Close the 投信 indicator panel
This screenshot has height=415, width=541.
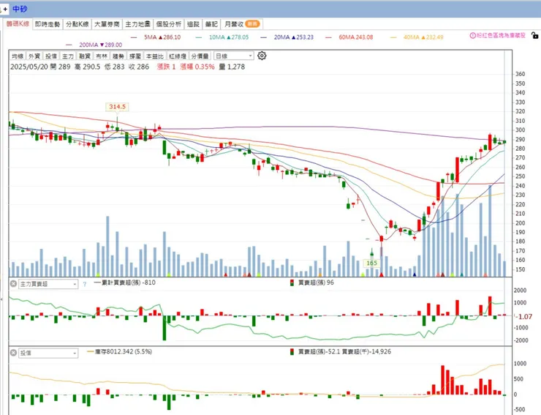(x=13, y=353)
